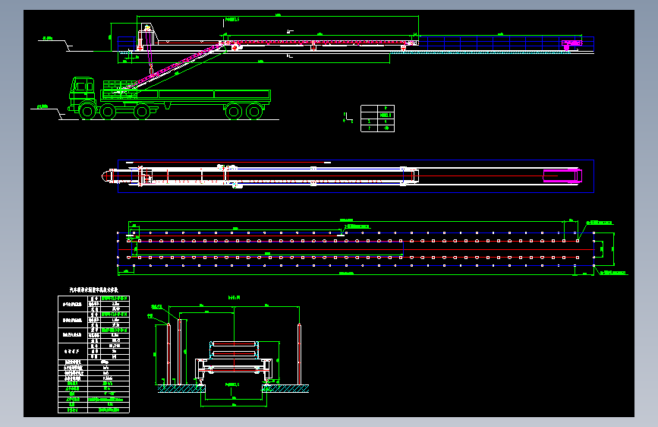This screenshot has width=658, height=427.
Task: Click the rounded left end of the plan-view conveyor
Action: [x=109, y=176]
